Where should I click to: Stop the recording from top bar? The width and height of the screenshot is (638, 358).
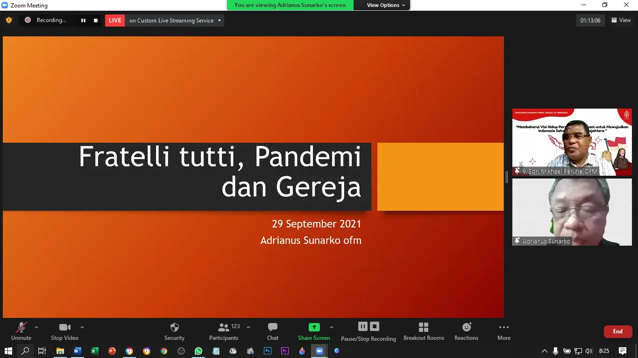[96, 21]
